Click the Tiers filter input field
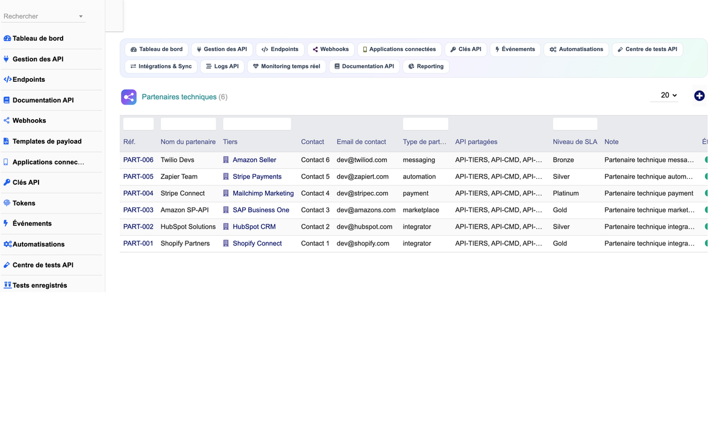This screenshot has width=723, height=447. (257, 124)
